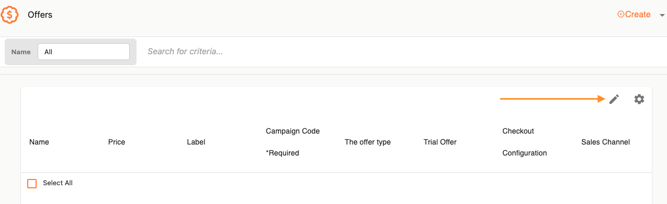667x204 pixels.
Task: Open edit mode with the pencil icon
Action: (x=614, y=99)
